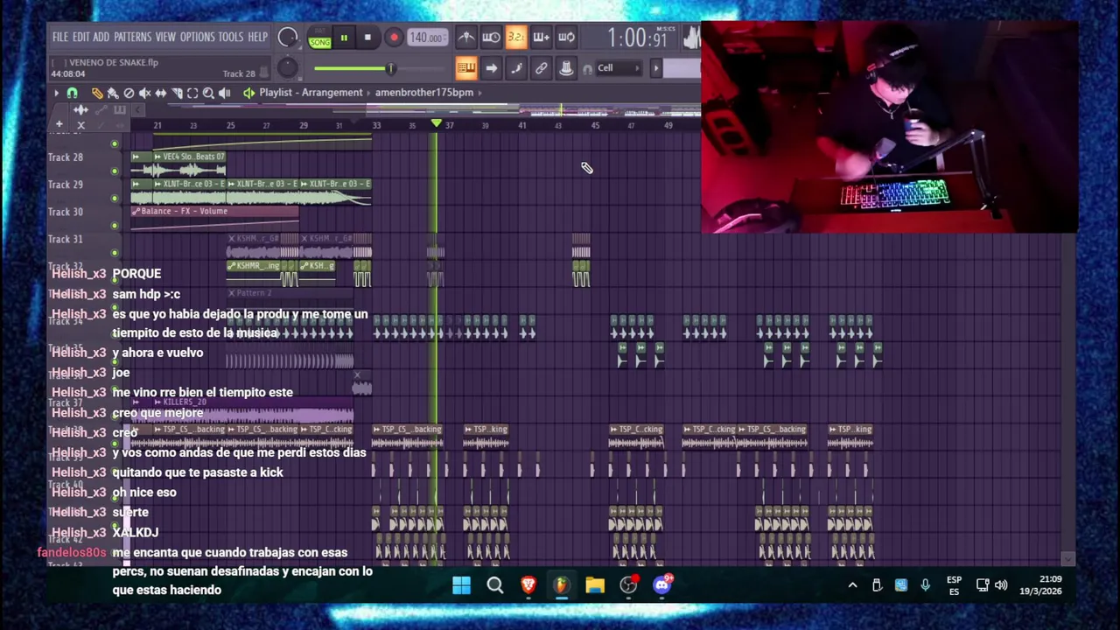The image size is (1120, 630).
Task: Adjust the master pitch knob
Action: [x=287, y=68]
